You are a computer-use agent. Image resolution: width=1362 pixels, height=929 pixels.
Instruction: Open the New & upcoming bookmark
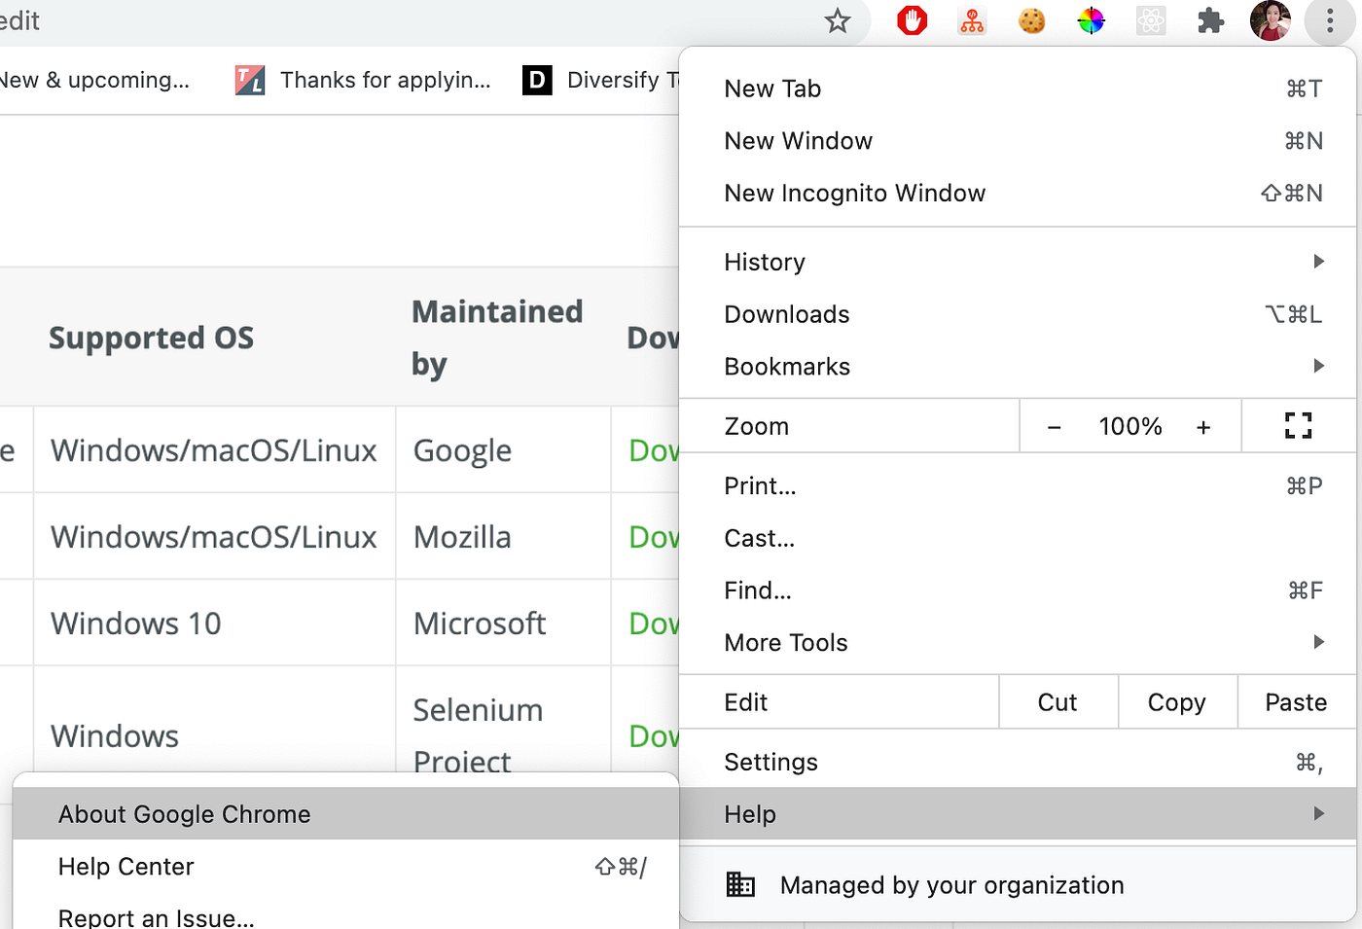pos(94,80)
